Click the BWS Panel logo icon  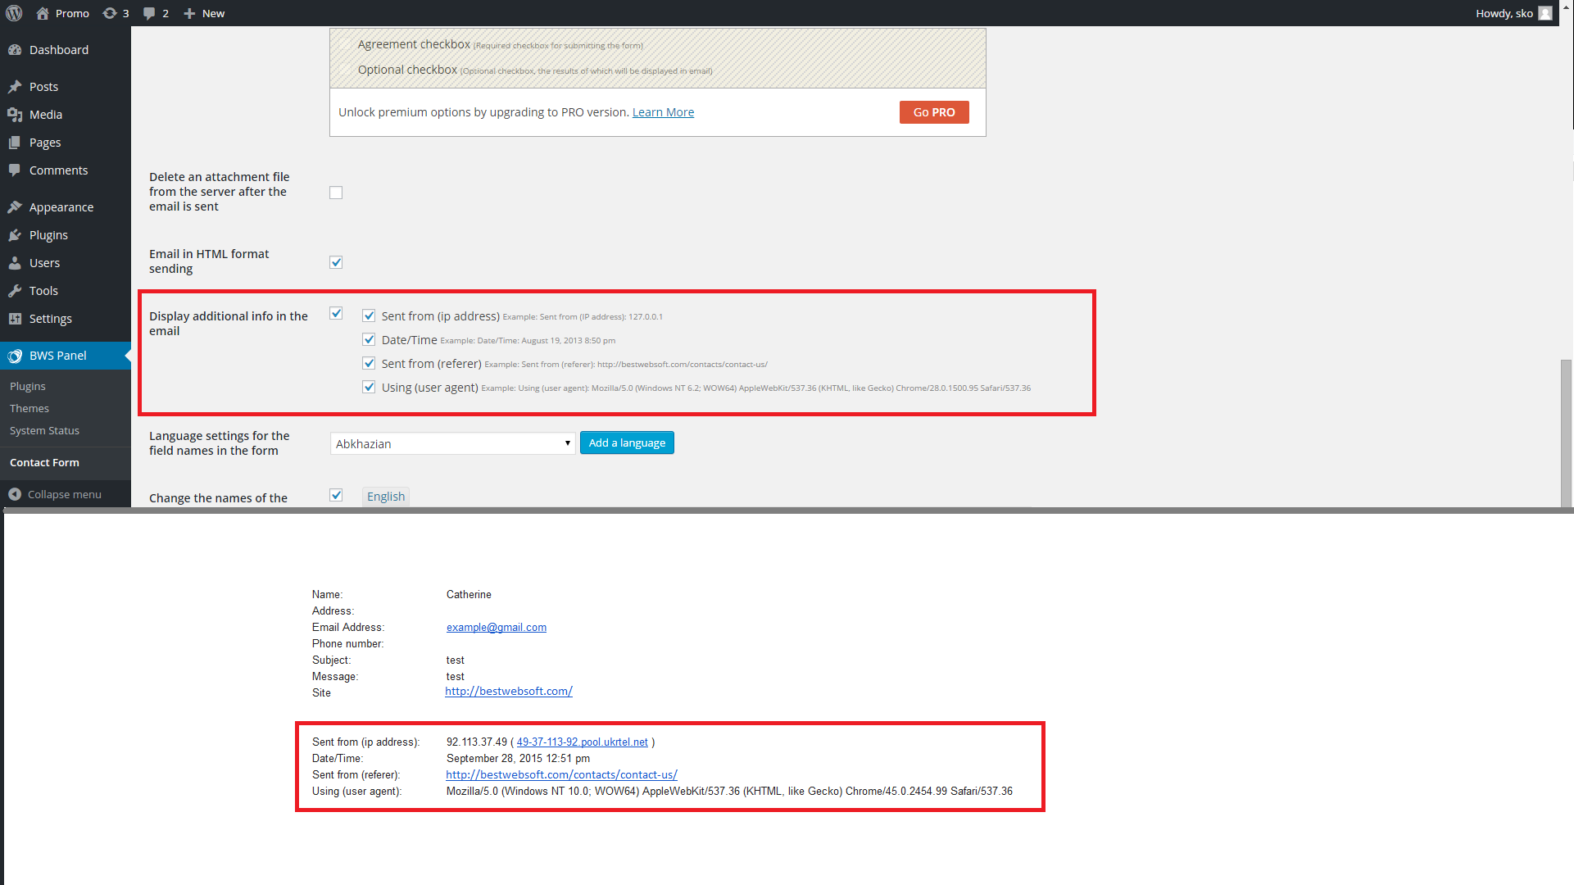tap(15, 356)
